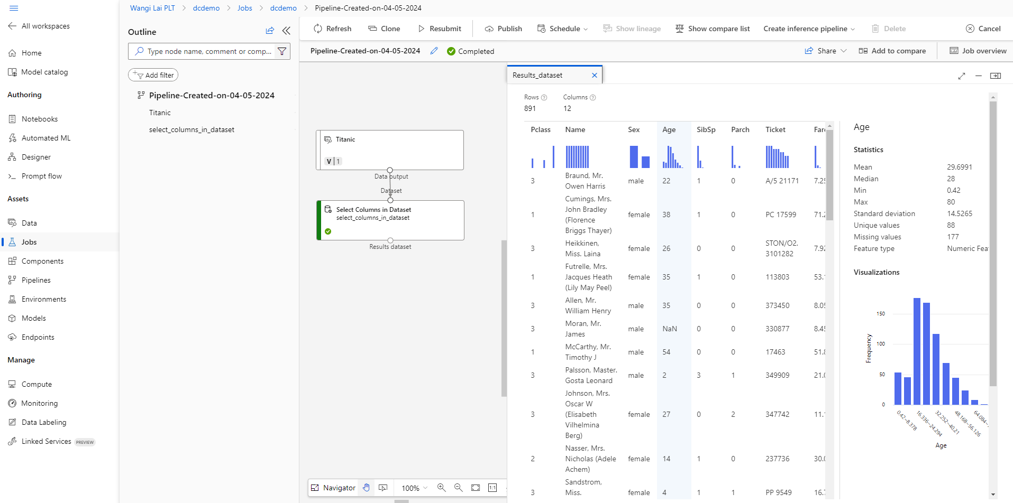Open Designer section
This screenshot has height=503, width=1013.
click(30, 157)
